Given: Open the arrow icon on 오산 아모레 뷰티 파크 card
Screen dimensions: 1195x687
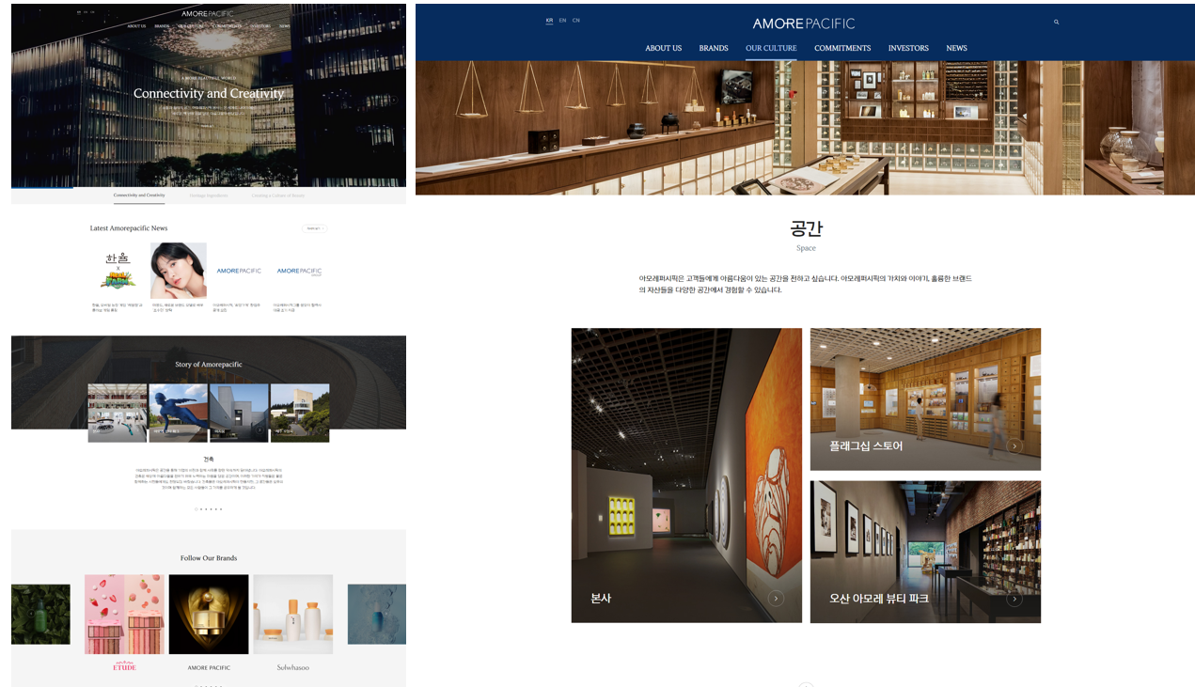Looking at the screenshot, I should point(1014,599).
